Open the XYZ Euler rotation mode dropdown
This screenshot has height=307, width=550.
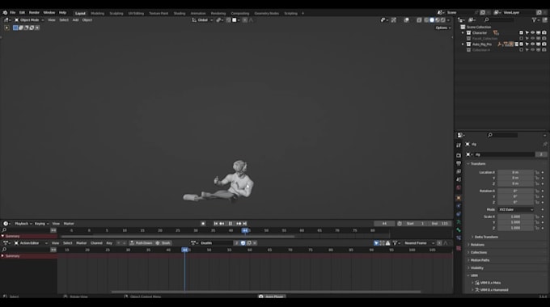coord(516,209)
